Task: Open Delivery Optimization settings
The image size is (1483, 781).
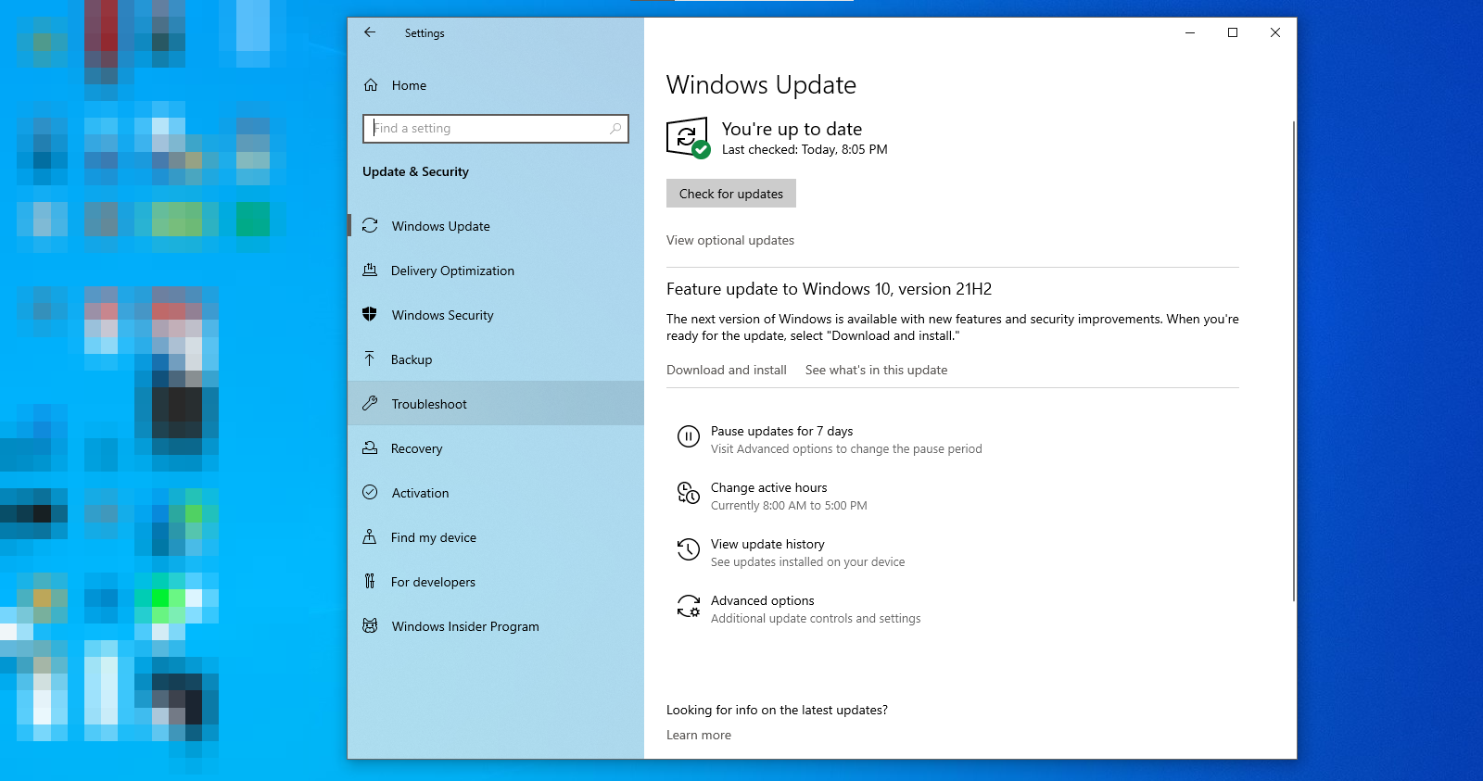Action: point(496,271)
